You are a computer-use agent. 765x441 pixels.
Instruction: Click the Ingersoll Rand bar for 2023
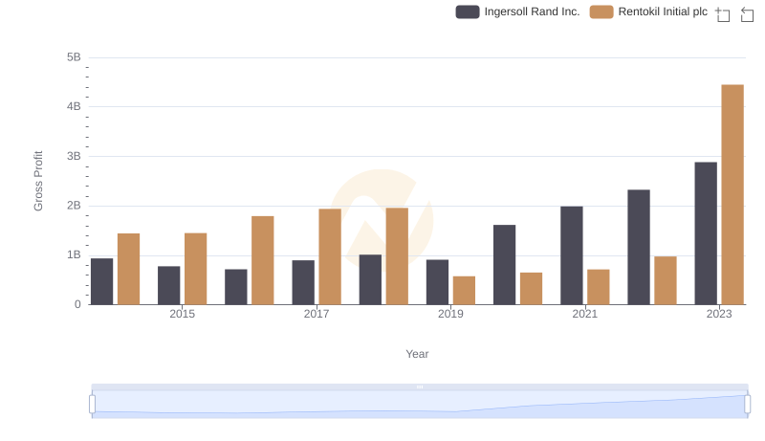click(706, 233)
